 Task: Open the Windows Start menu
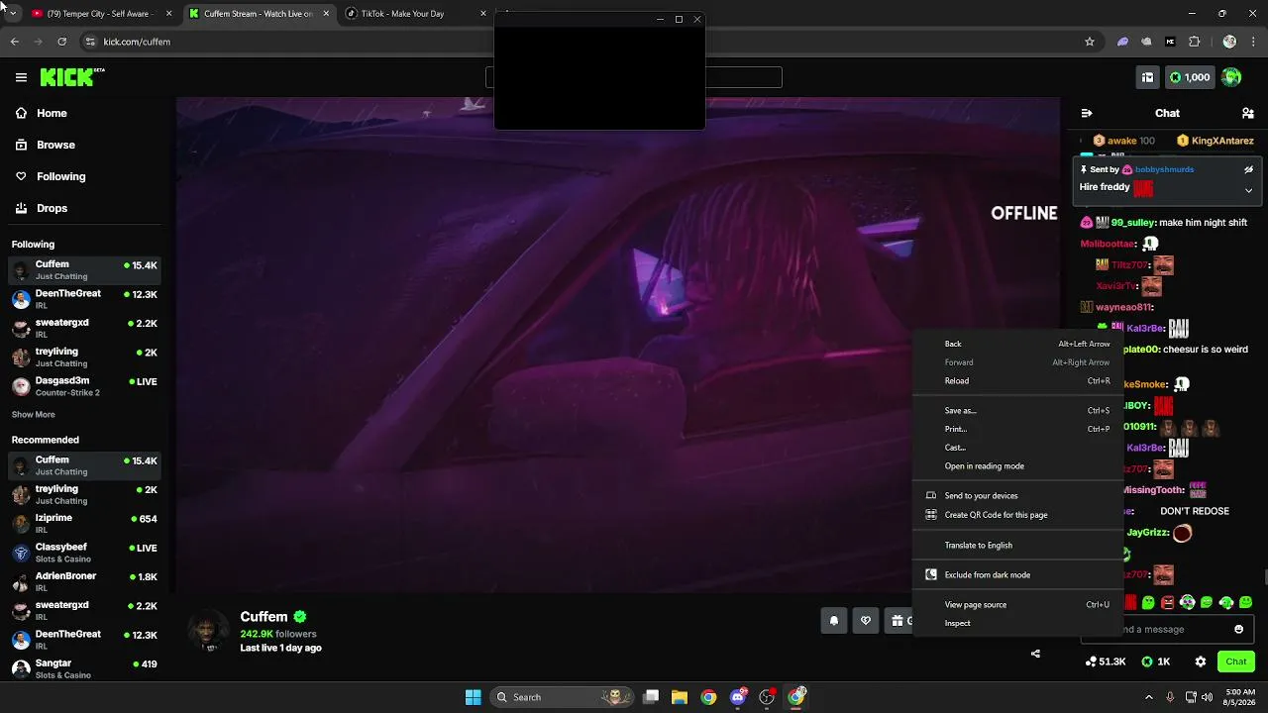473,697
